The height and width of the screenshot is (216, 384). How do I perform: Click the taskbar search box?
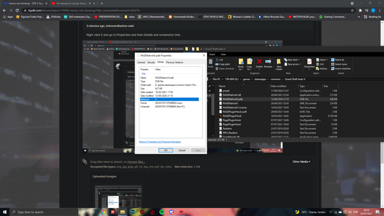pyautogui.click(x=44, y=212)
